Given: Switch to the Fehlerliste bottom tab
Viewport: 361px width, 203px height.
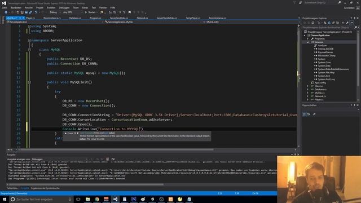Looking at the screenshot, I should click(12, 188).
